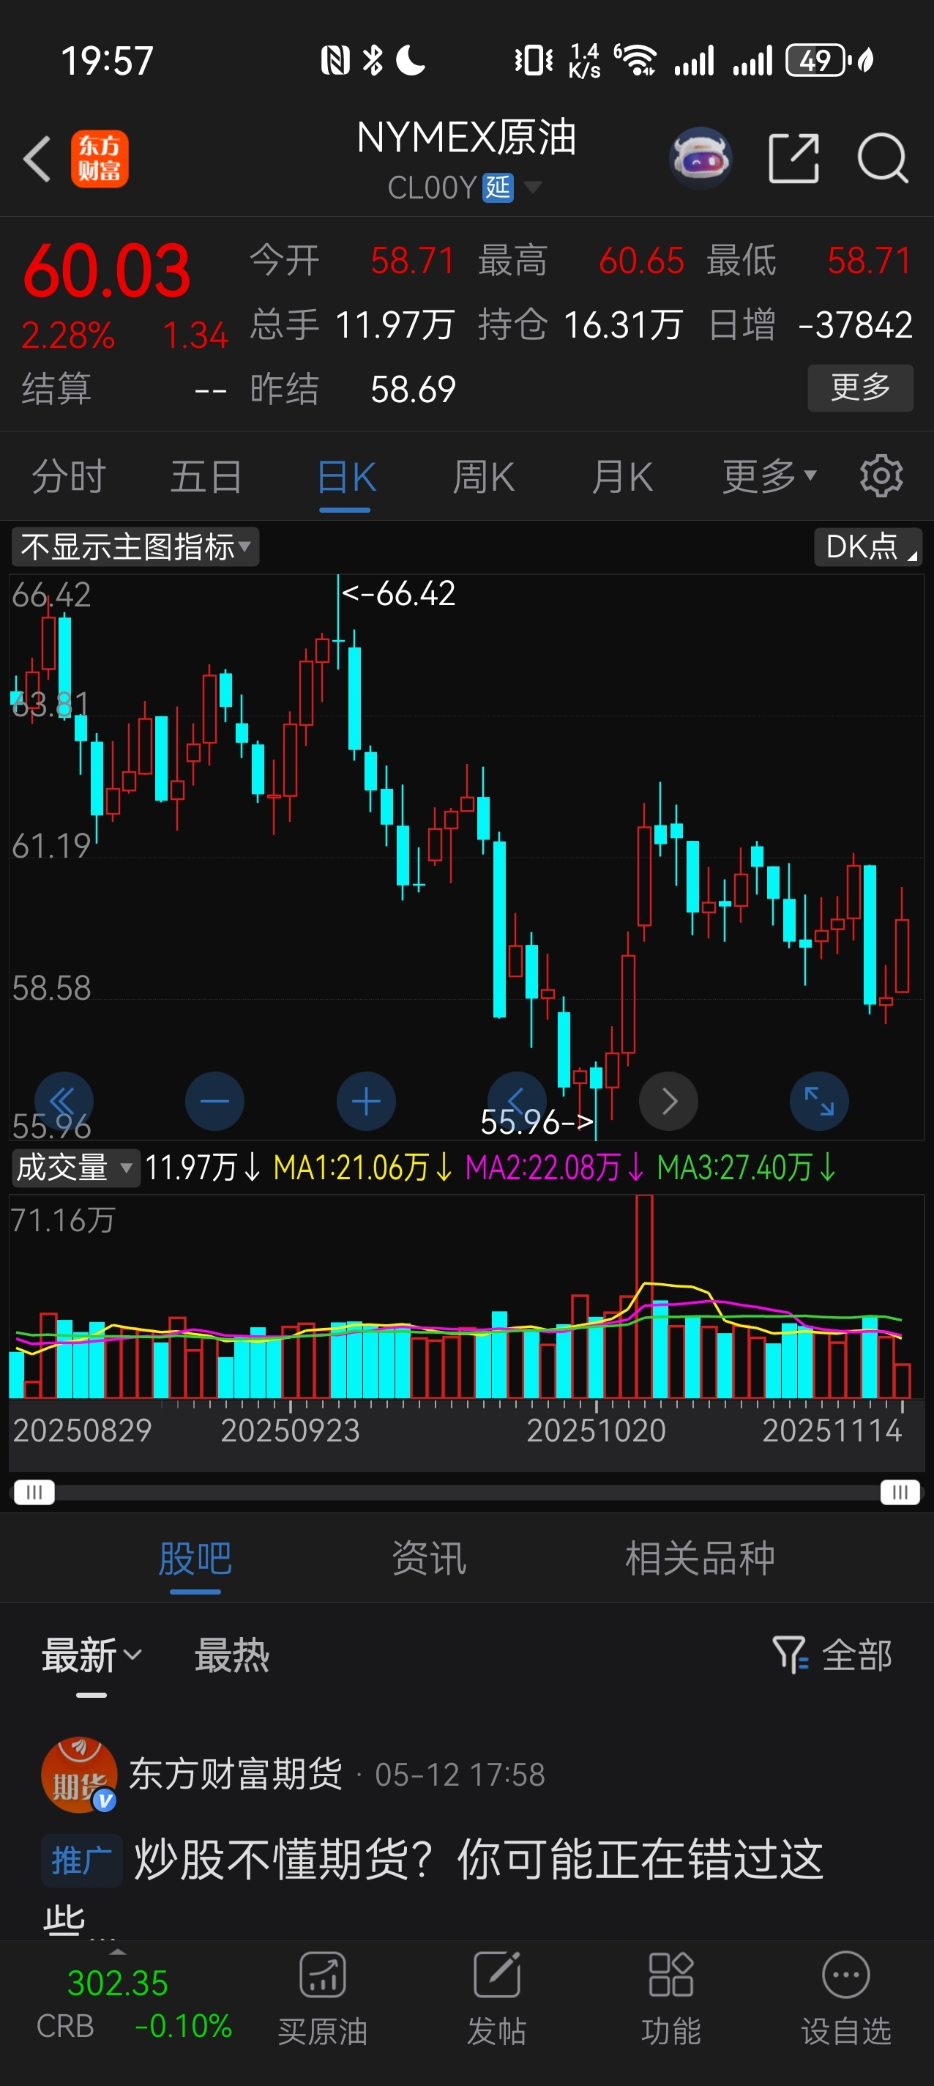Tap the 60.03 latest price

click(107, 271)
